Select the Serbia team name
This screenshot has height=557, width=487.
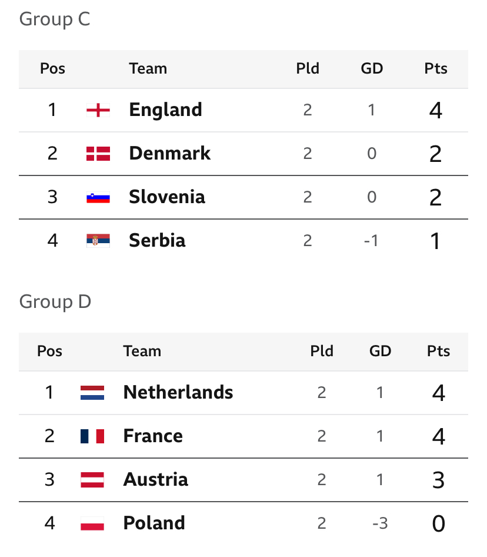coord(157,240)
